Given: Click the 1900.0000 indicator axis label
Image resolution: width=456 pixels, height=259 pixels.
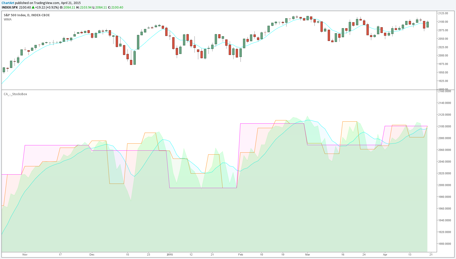Looking at the screenshot, I should (444, 244).
